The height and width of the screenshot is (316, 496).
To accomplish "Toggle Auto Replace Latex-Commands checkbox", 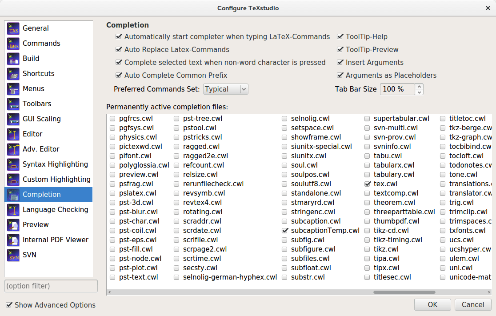I will coord(119,49).
